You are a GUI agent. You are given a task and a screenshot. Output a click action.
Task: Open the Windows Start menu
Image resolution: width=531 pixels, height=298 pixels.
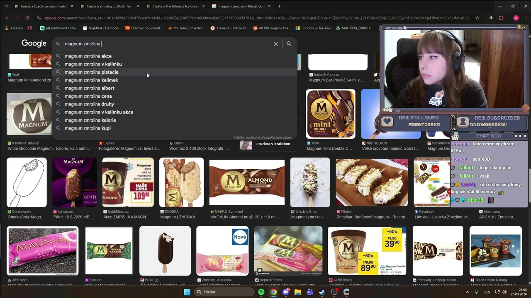point(187,292)
